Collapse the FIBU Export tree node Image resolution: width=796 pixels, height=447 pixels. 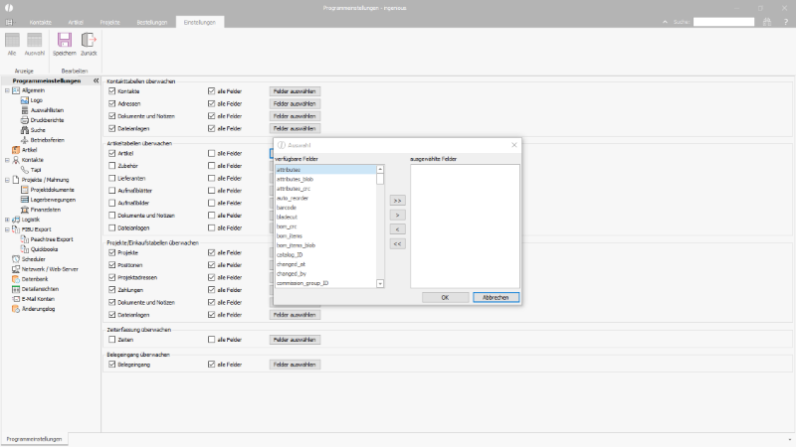7,229
